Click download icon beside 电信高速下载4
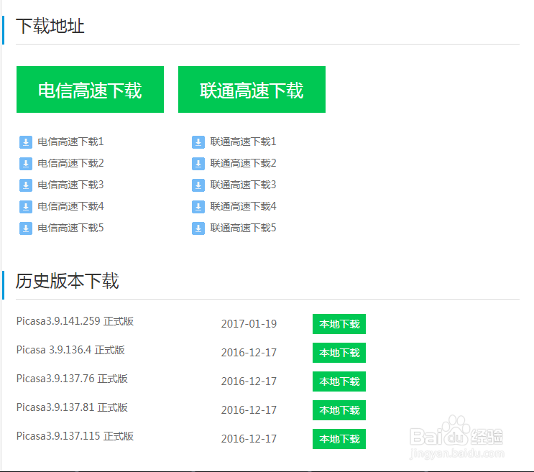This screenshot has height=472, width=534. point(26,207)
